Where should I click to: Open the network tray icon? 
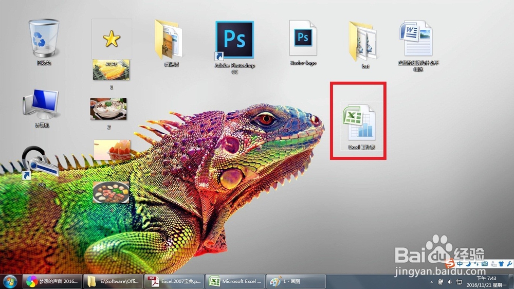point(459,282)
